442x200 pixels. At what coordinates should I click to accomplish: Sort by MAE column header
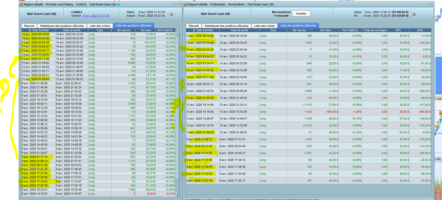click(x=420, y=30)
